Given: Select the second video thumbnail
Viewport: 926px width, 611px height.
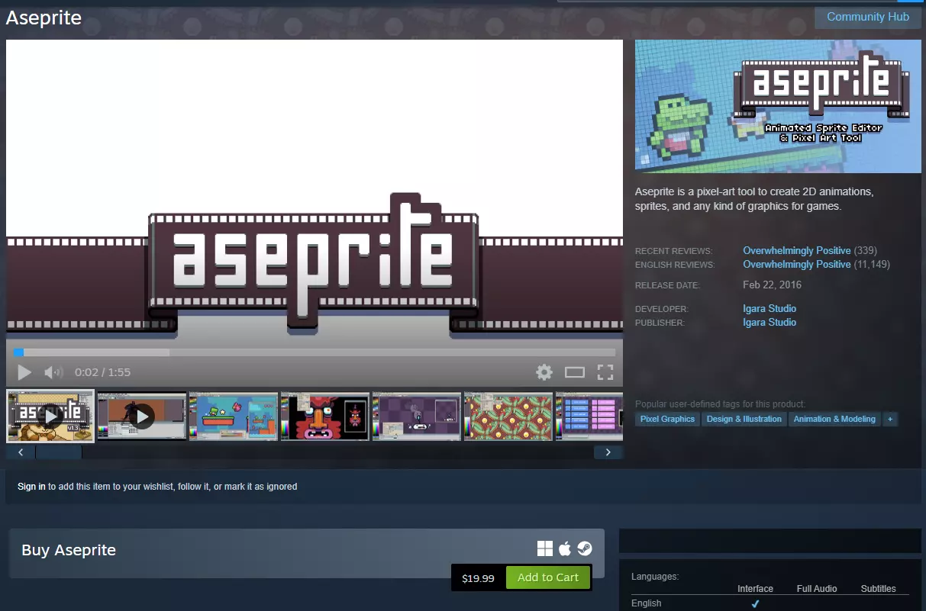Looking at the screenshot, I should pos(142,416).
